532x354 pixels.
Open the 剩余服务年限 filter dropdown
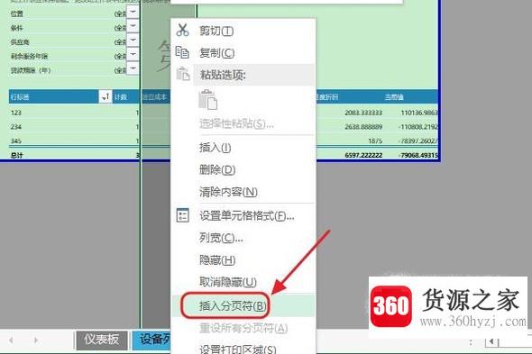coord(133,55)
